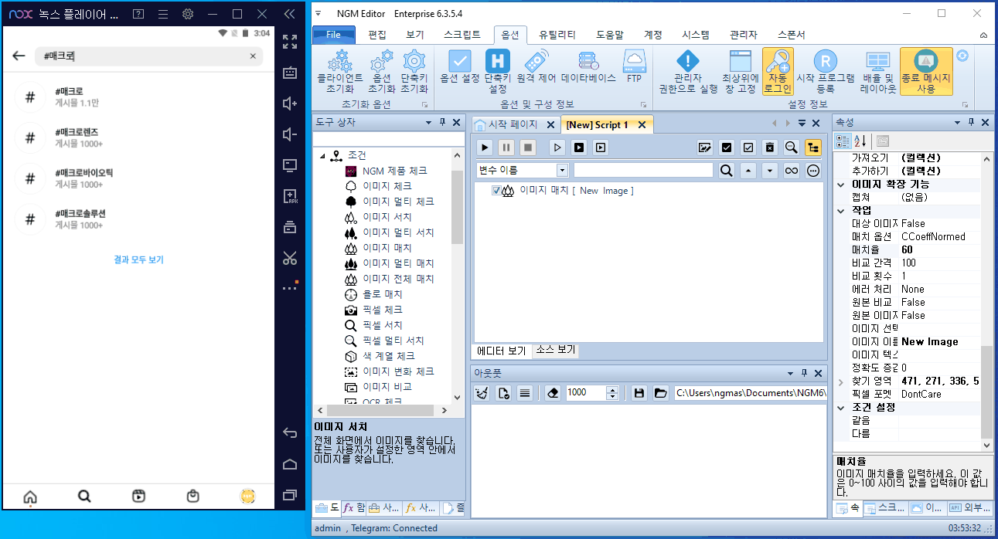Clear the #매크로 search text with X
The image size is (998, 539).
point(252,56)
